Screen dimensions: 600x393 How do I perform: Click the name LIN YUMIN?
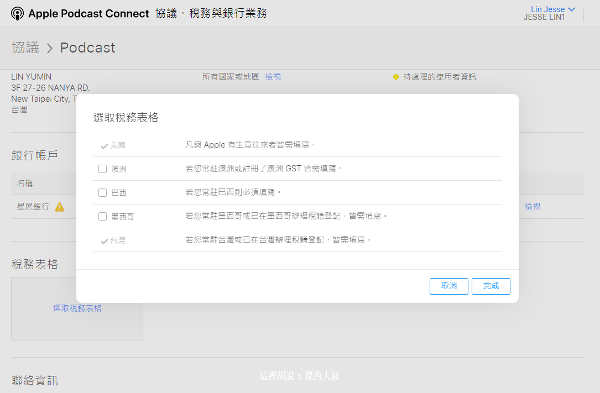coord(32,77)
